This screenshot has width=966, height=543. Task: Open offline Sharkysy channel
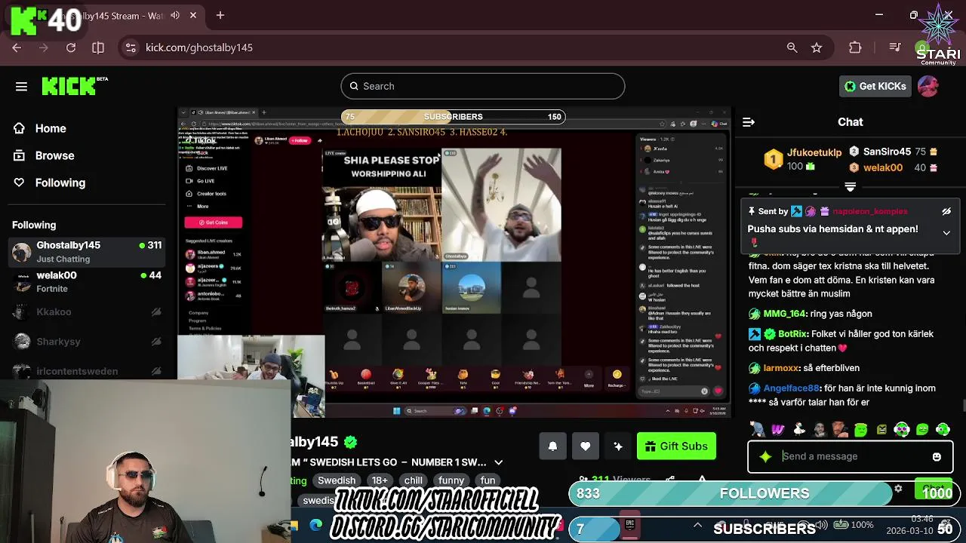88,342
